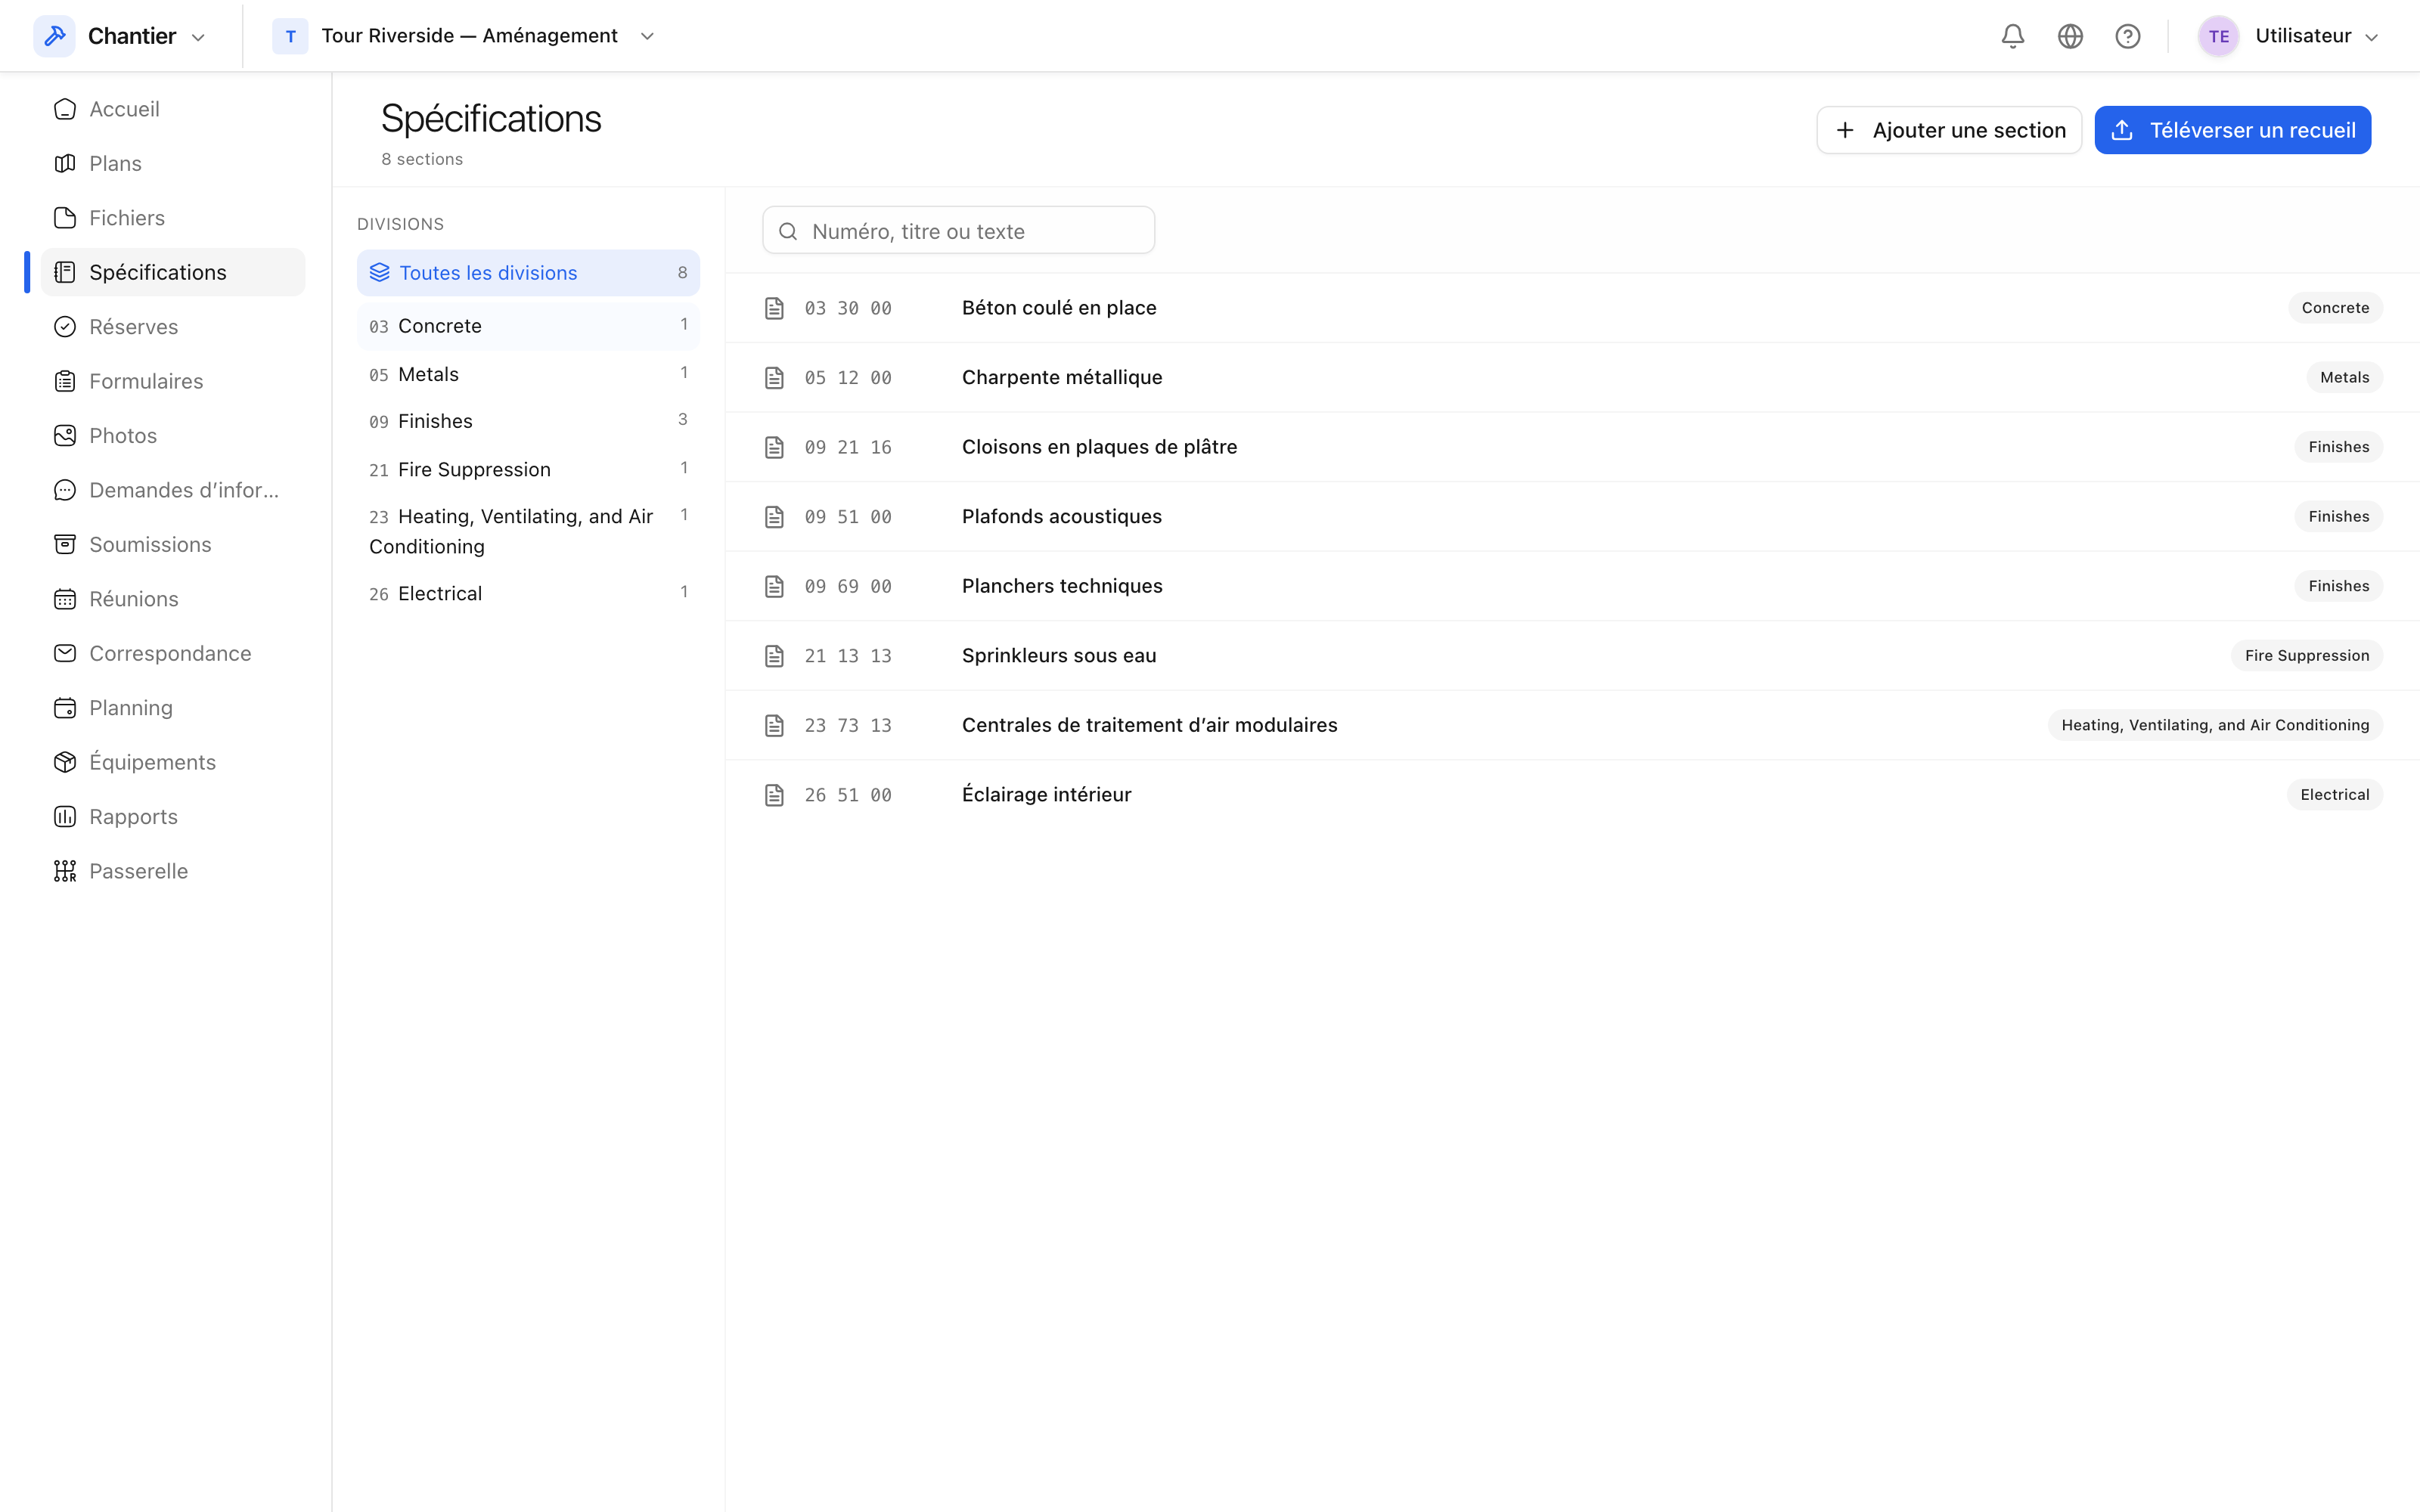Click the Chantier hammer logo icon

(x=55, y=36)
